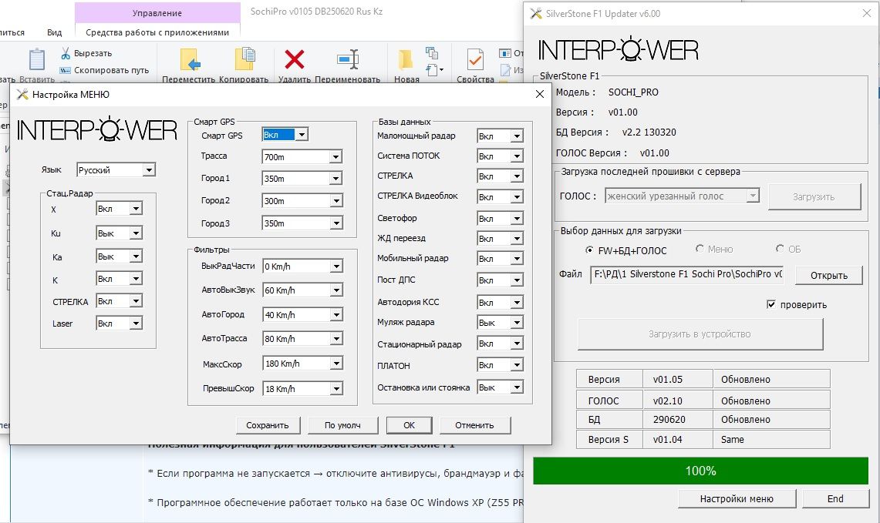The width and height of the screenshot is (880, 523).
Task: Click the Отменить button
Action: pos(475,425)
